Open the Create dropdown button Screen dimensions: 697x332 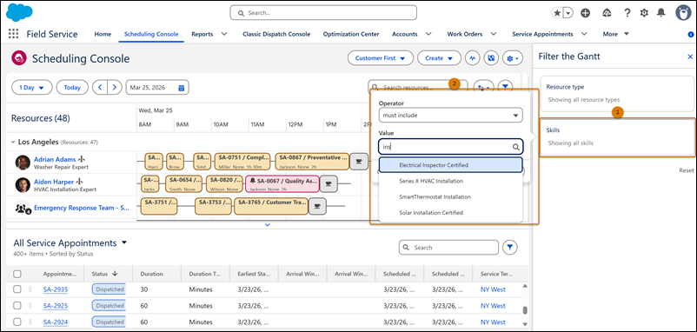click(x=439, y=58)
